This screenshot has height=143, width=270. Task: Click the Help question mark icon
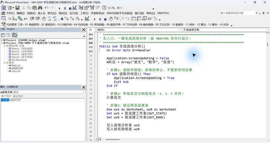[104, 8]
